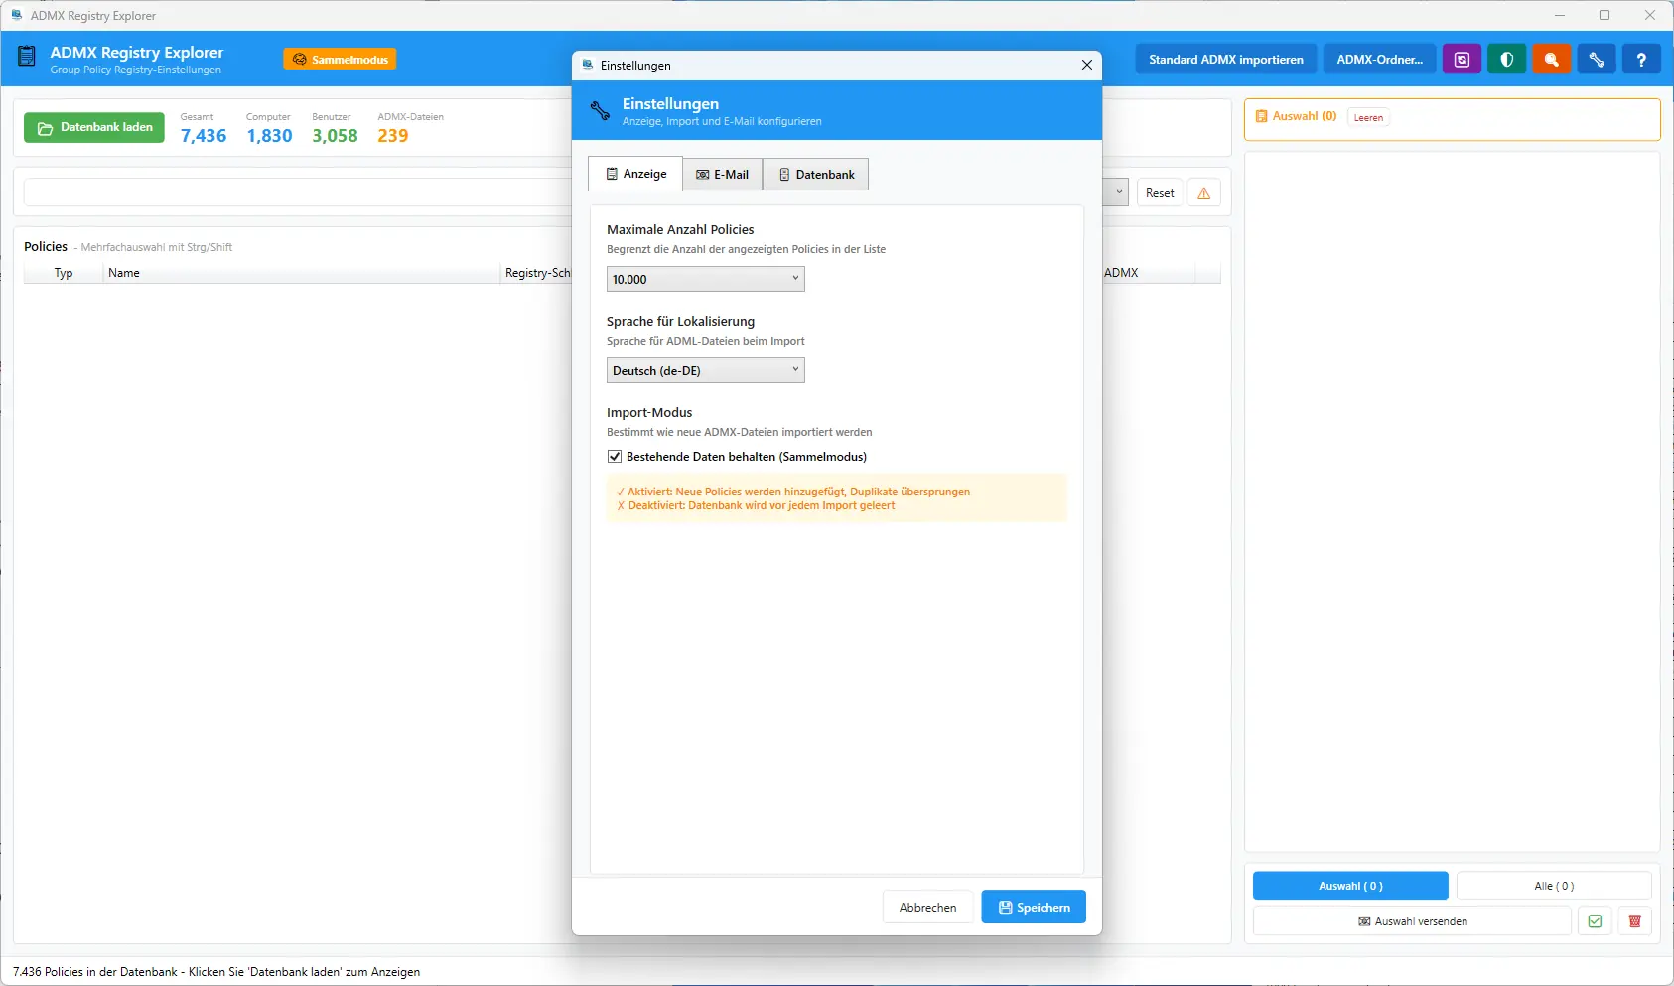Image resolution: width=1674 pixels, height=986 pixels.
Task: Open the filter dropdown left of Reset
Action: pos(1117,193)
